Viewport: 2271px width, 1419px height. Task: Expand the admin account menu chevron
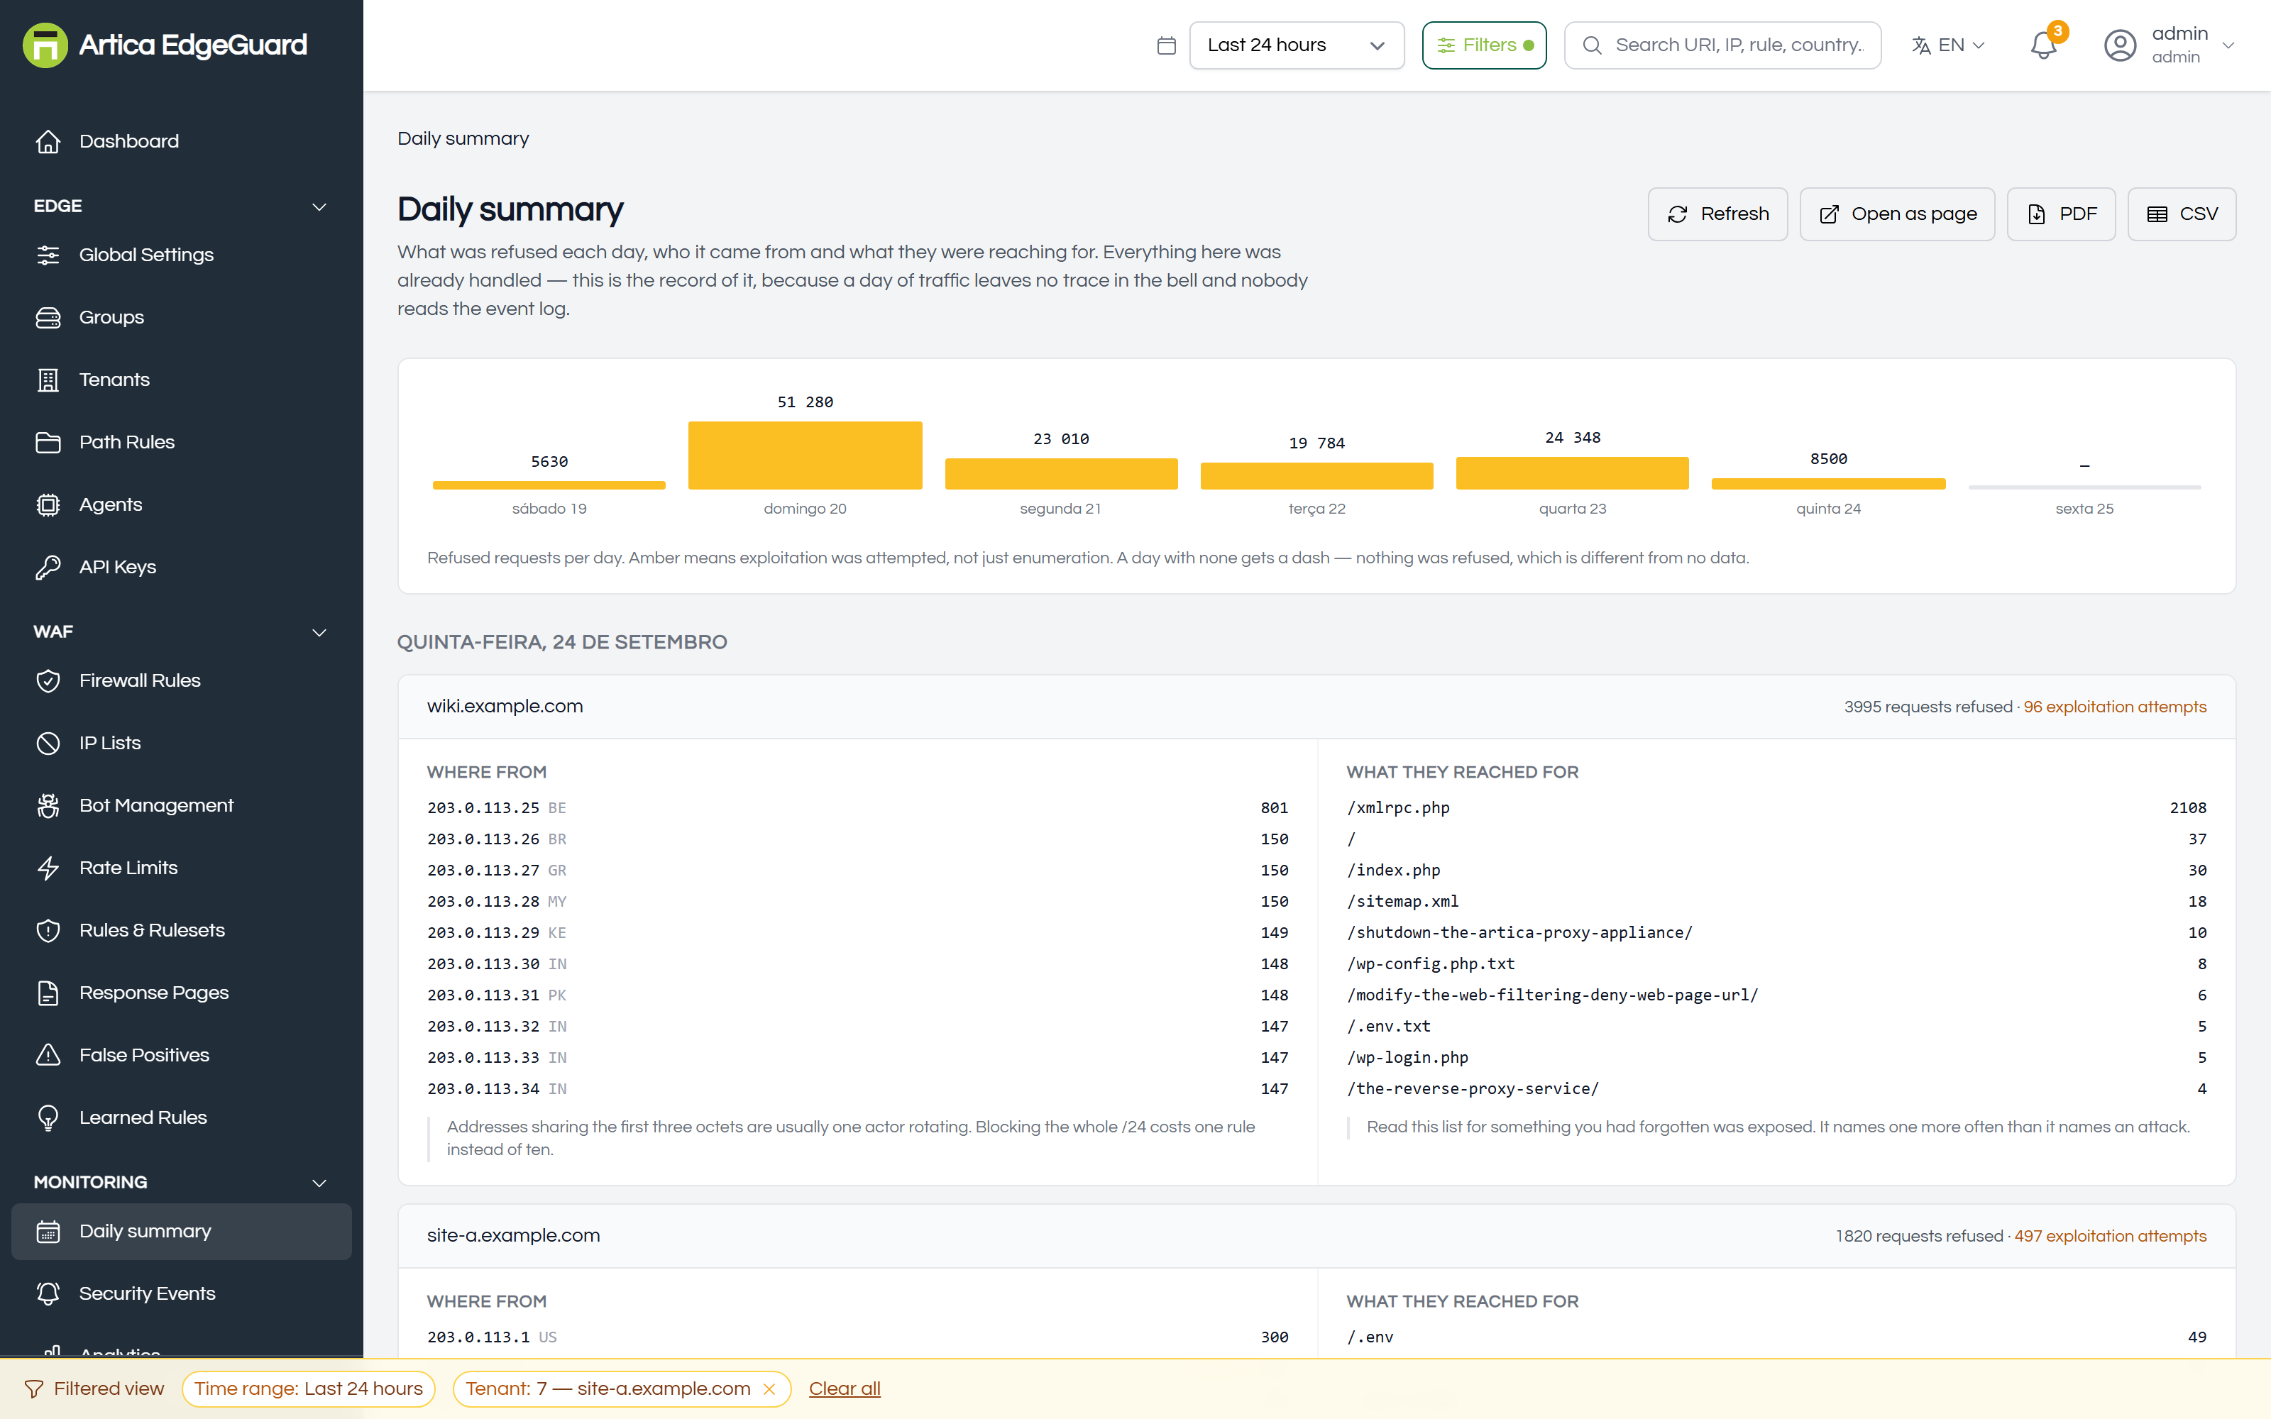[x=2228, y=45]
